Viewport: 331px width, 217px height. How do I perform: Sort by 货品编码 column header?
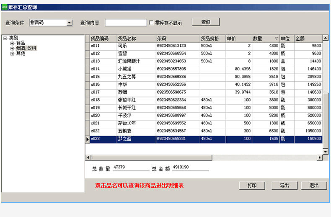(103, 39)
